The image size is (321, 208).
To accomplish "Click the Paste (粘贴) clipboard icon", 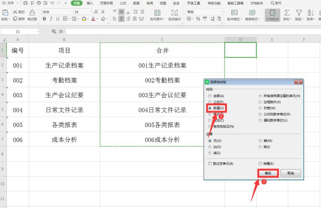I will click(x=5, y=13).
